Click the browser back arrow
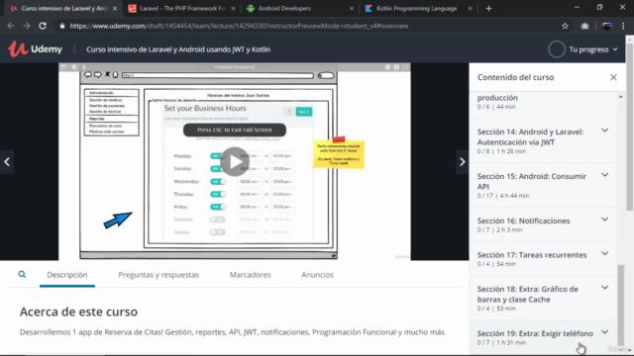This screenshot has width=634, height=356. [11, 26]
